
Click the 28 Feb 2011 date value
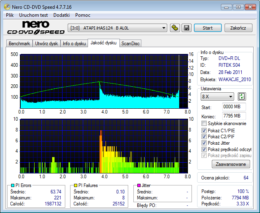[x=230, y=72]
